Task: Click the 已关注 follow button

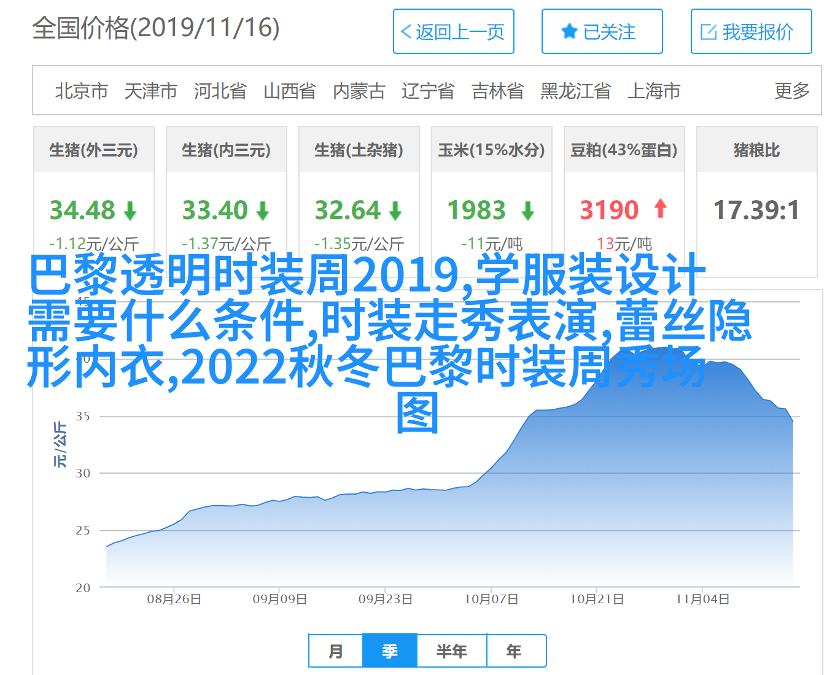Action: click(602, 31)
